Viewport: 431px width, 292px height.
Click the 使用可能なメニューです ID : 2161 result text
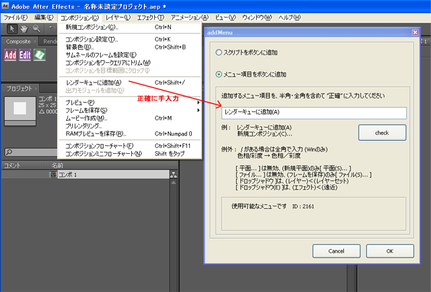(272, 206)
